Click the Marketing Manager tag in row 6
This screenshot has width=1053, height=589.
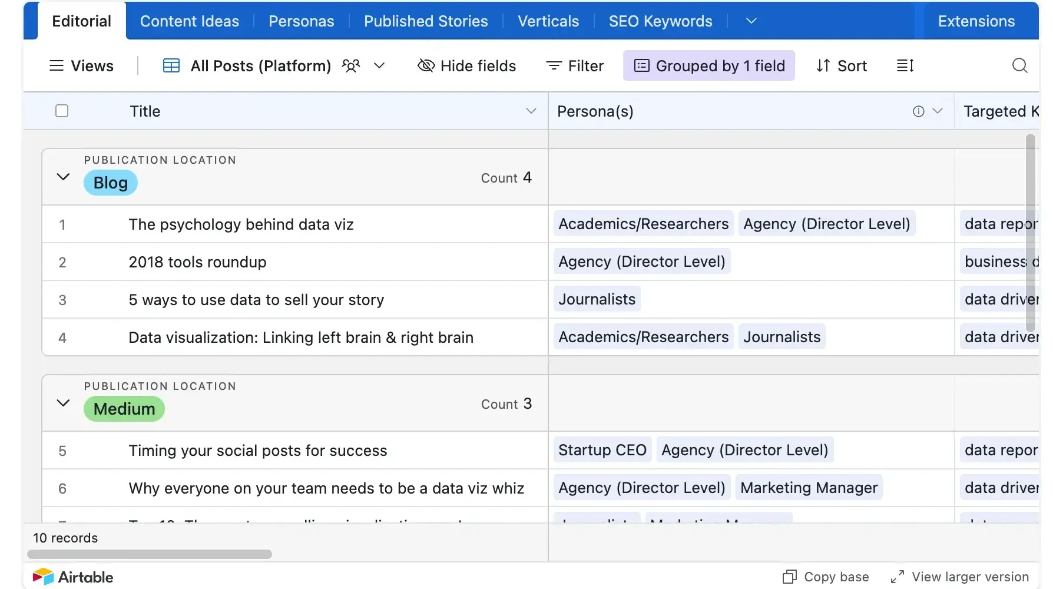809,488
